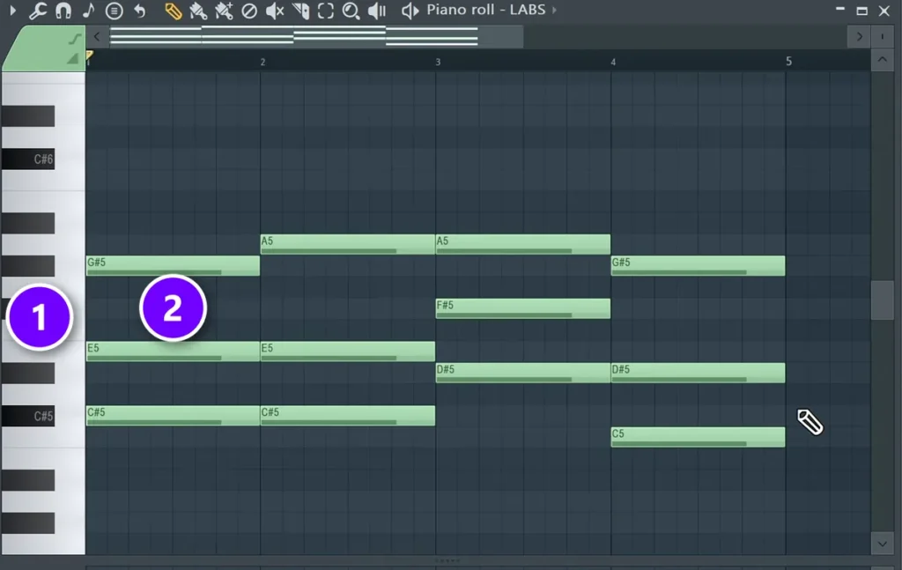This screenshot has height=570, width=902.
Task: Select the C#5 note starting at bar 1
Action: pyautogui.click(x=173, y=416)
